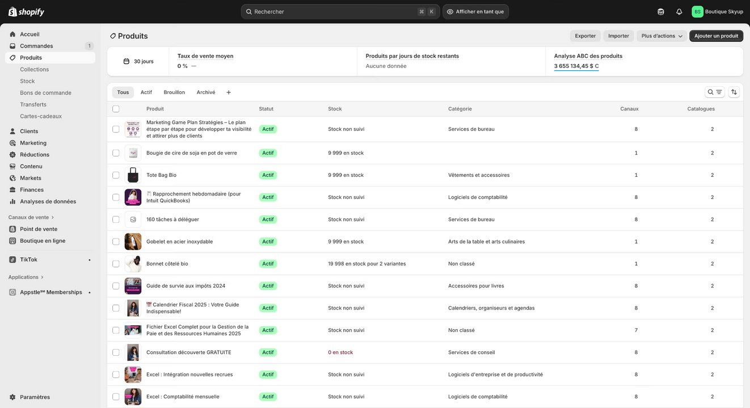Open the Gobelet en acier inoxydable thumbnail
This screenshot has height=408, width=750.
tap(133, 241)
